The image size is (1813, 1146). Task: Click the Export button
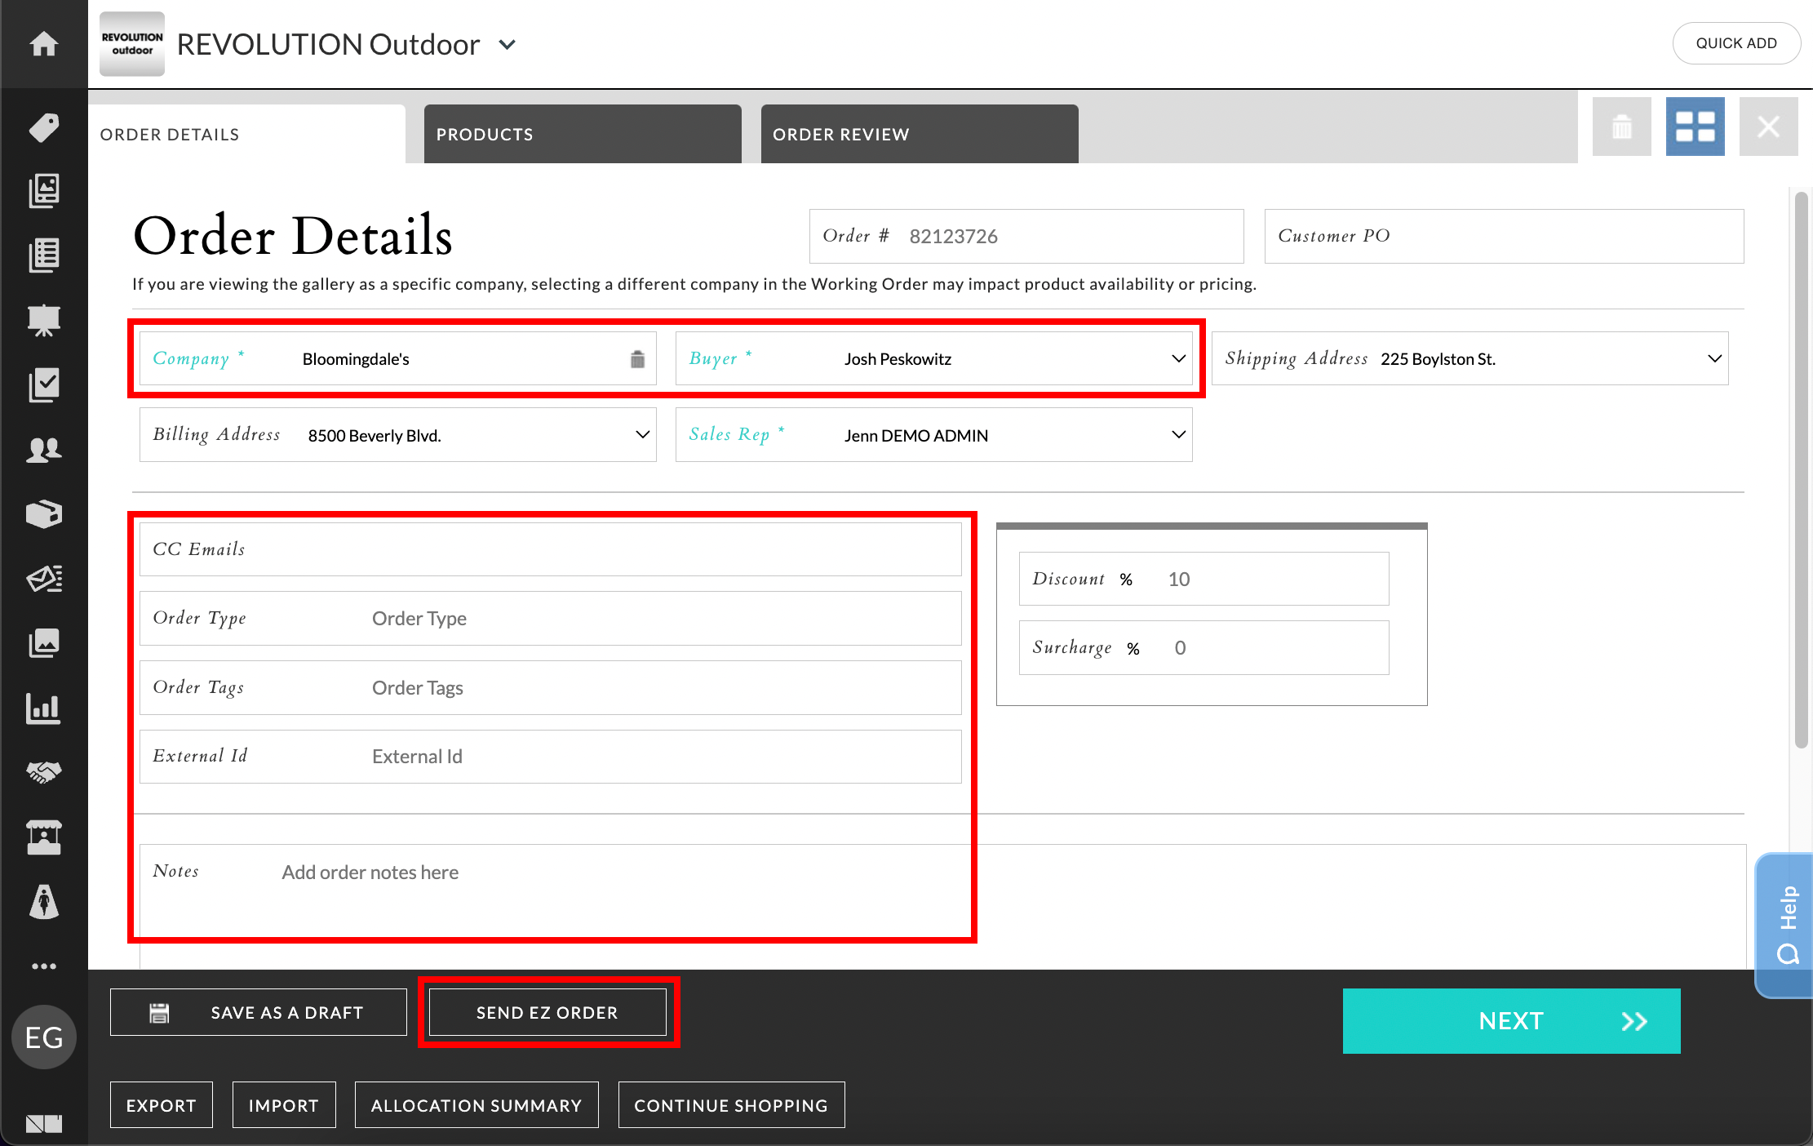[x=162, y=1105]
